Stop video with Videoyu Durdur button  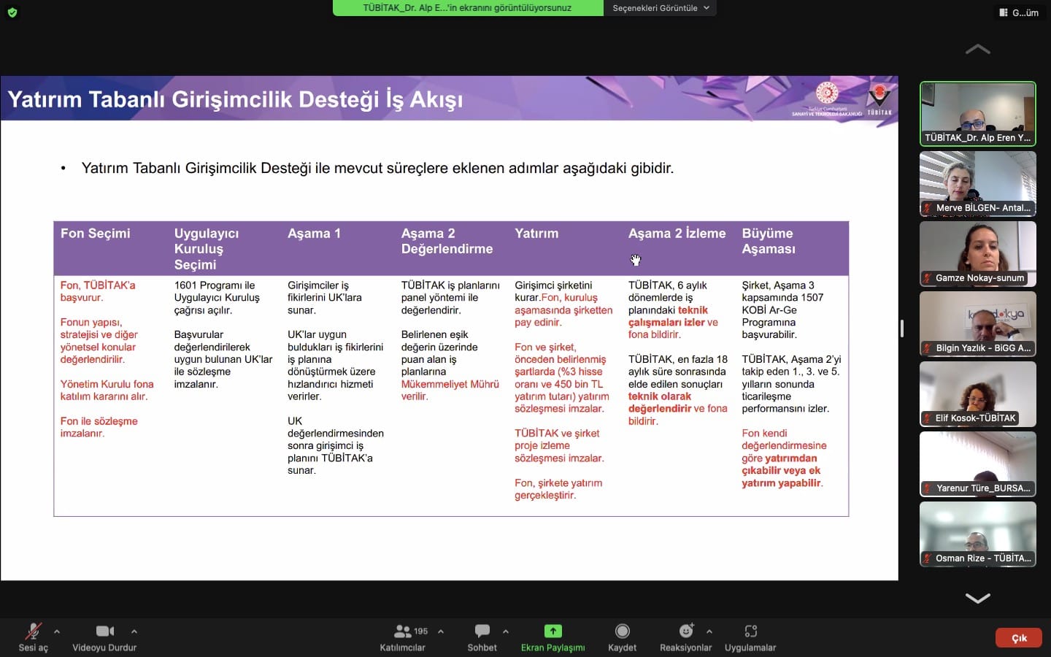(x=104, y=637)
